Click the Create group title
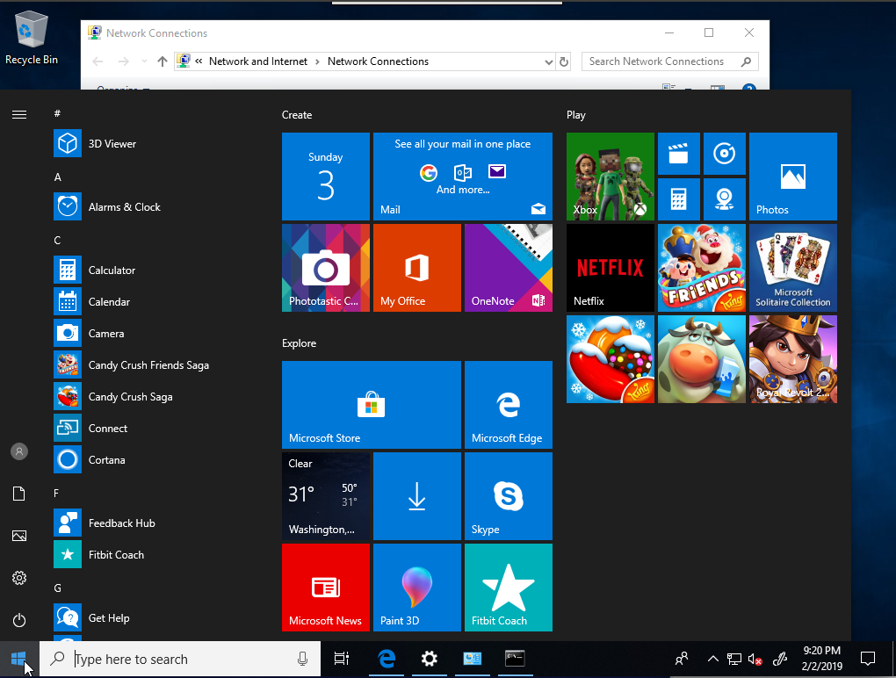896x678 pixels. click(x=297, y=115)
